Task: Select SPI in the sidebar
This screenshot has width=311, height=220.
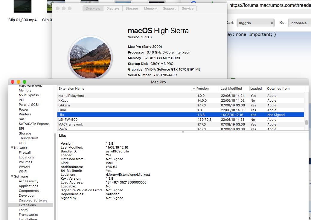Action: tap(21, 129)
